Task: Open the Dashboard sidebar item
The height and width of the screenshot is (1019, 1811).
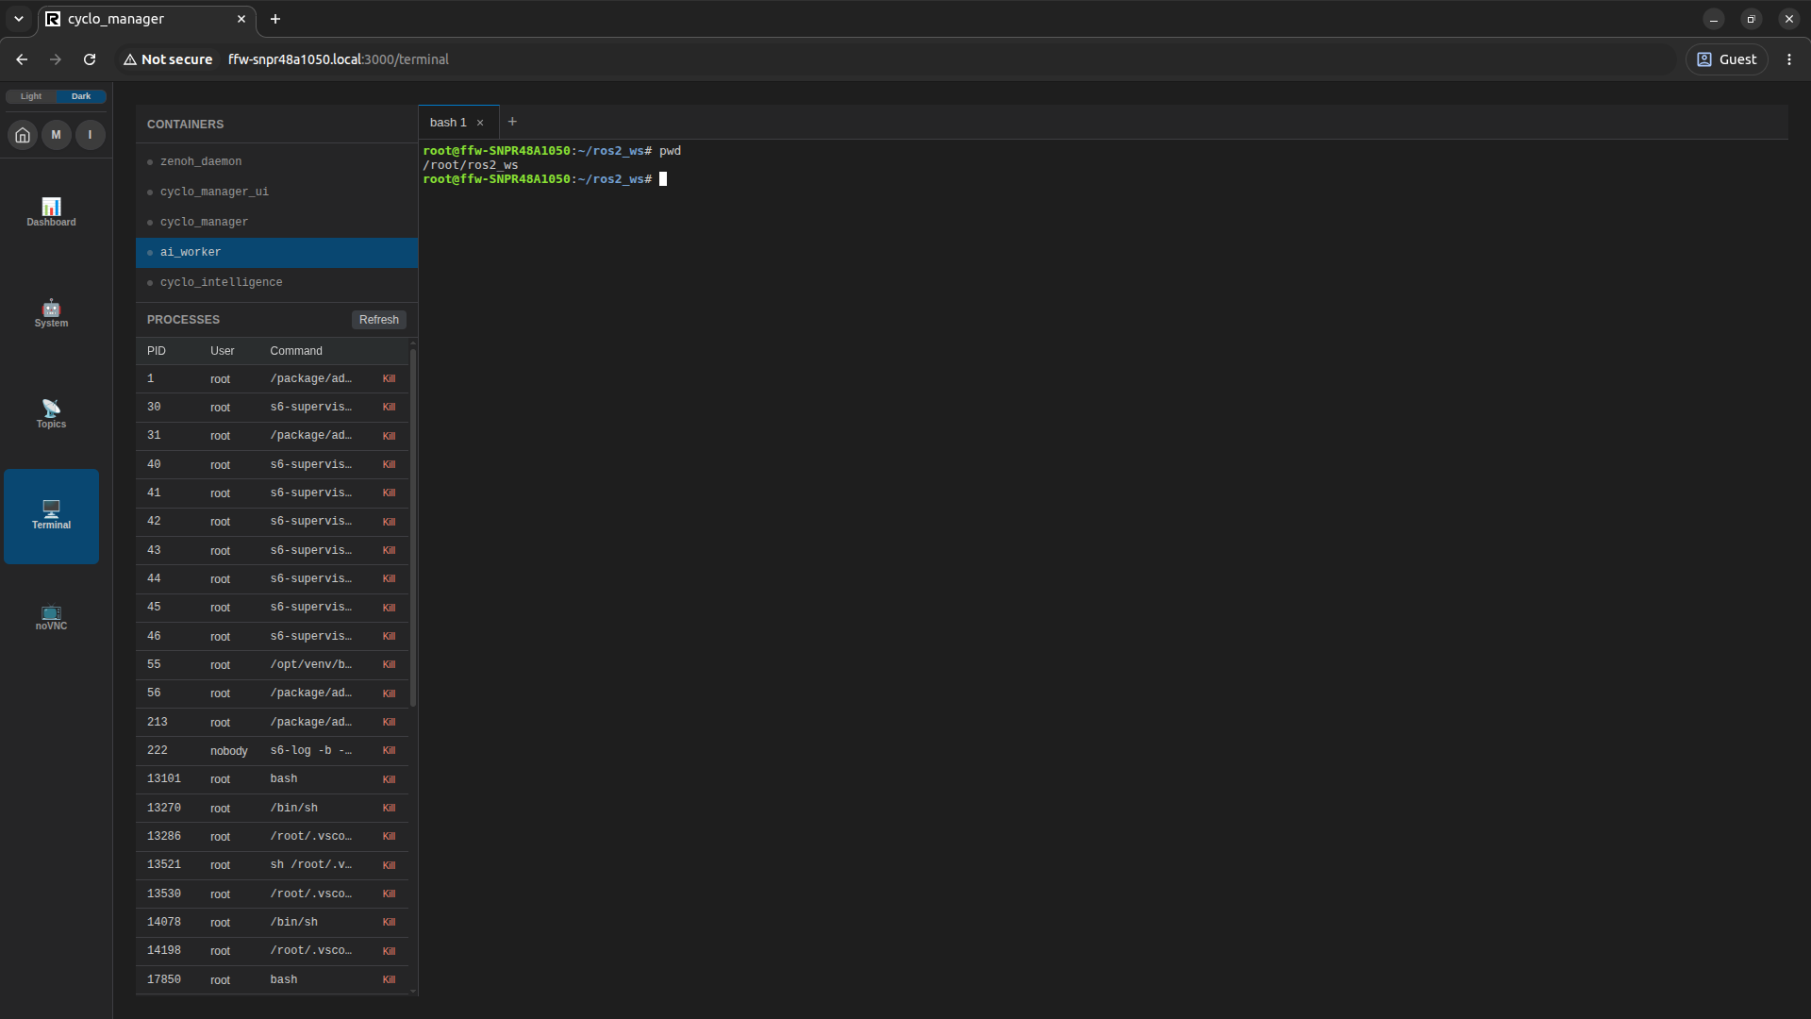Action: [51, 212]
